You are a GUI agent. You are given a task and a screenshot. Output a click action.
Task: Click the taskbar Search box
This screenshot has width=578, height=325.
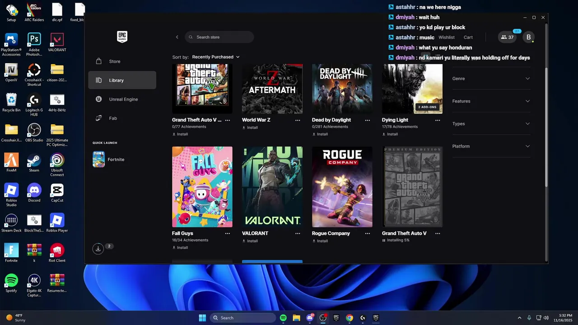[243, 318]
